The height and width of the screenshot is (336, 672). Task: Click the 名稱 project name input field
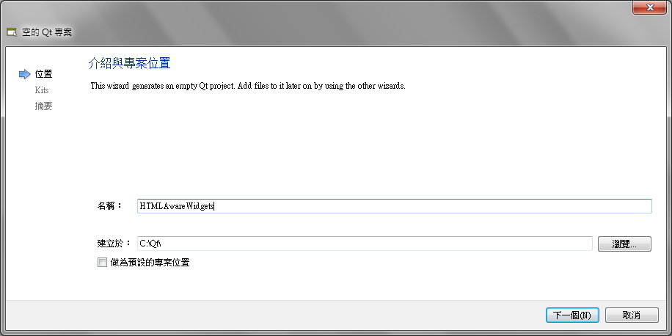pyautogui.click(x=394, y=206)
